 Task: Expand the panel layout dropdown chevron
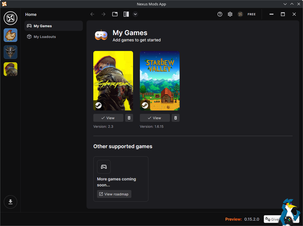click(135, 14)
